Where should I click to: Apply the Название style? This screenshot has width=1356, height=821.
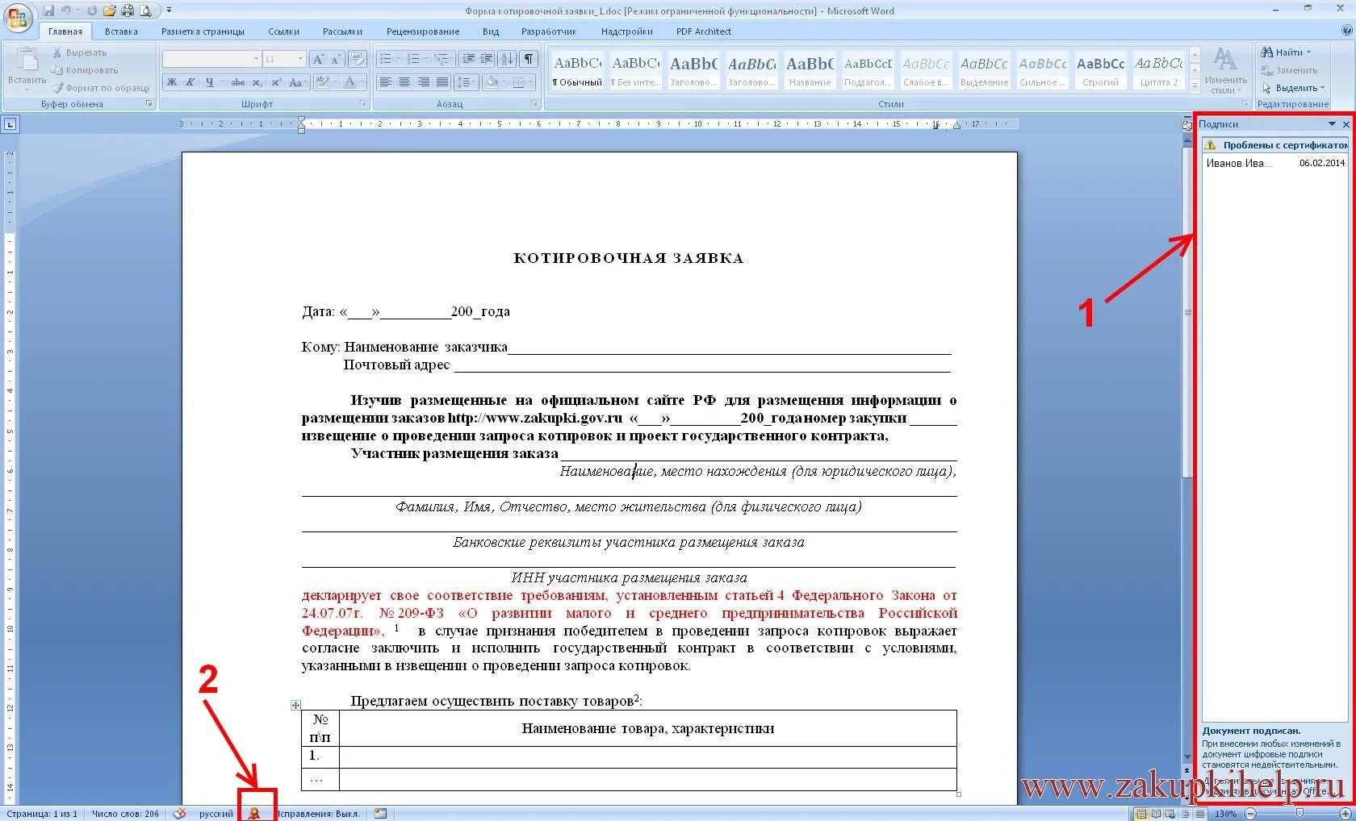point(810,70)
